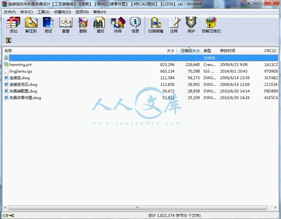
Task: Click the 删除 (Delete) toolbar icon
Action: 83,25
